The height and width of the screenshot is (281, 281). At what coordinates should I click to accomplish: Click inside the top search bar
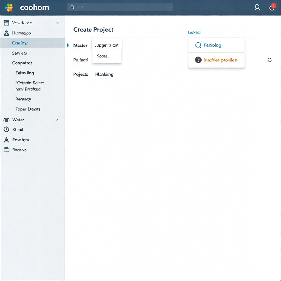(120, 7)
